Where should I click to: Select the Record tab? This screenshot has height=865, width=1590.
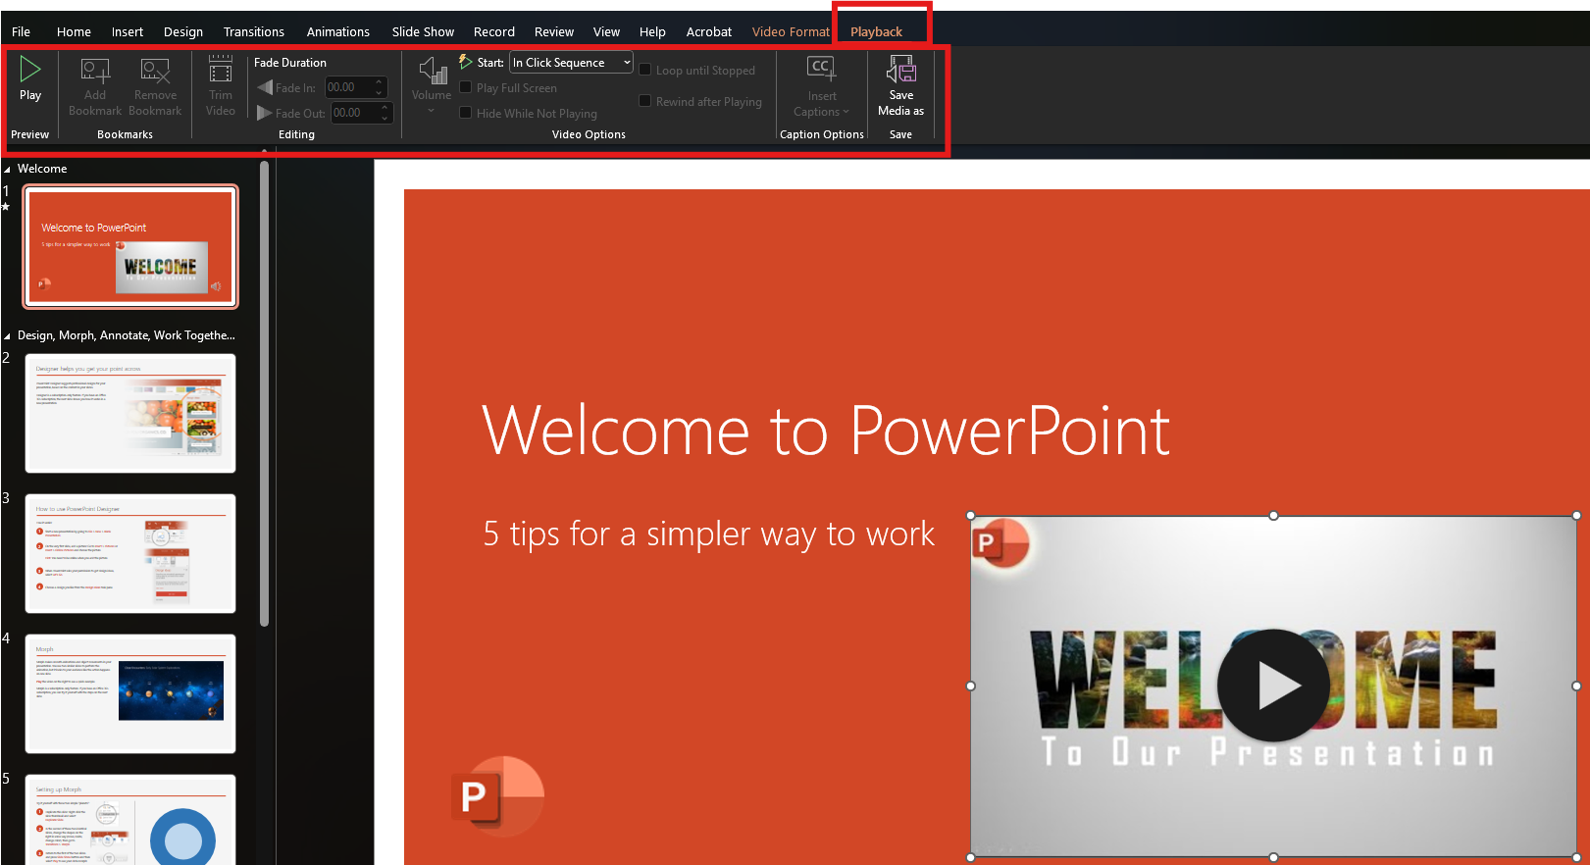(x=494, y=31)
